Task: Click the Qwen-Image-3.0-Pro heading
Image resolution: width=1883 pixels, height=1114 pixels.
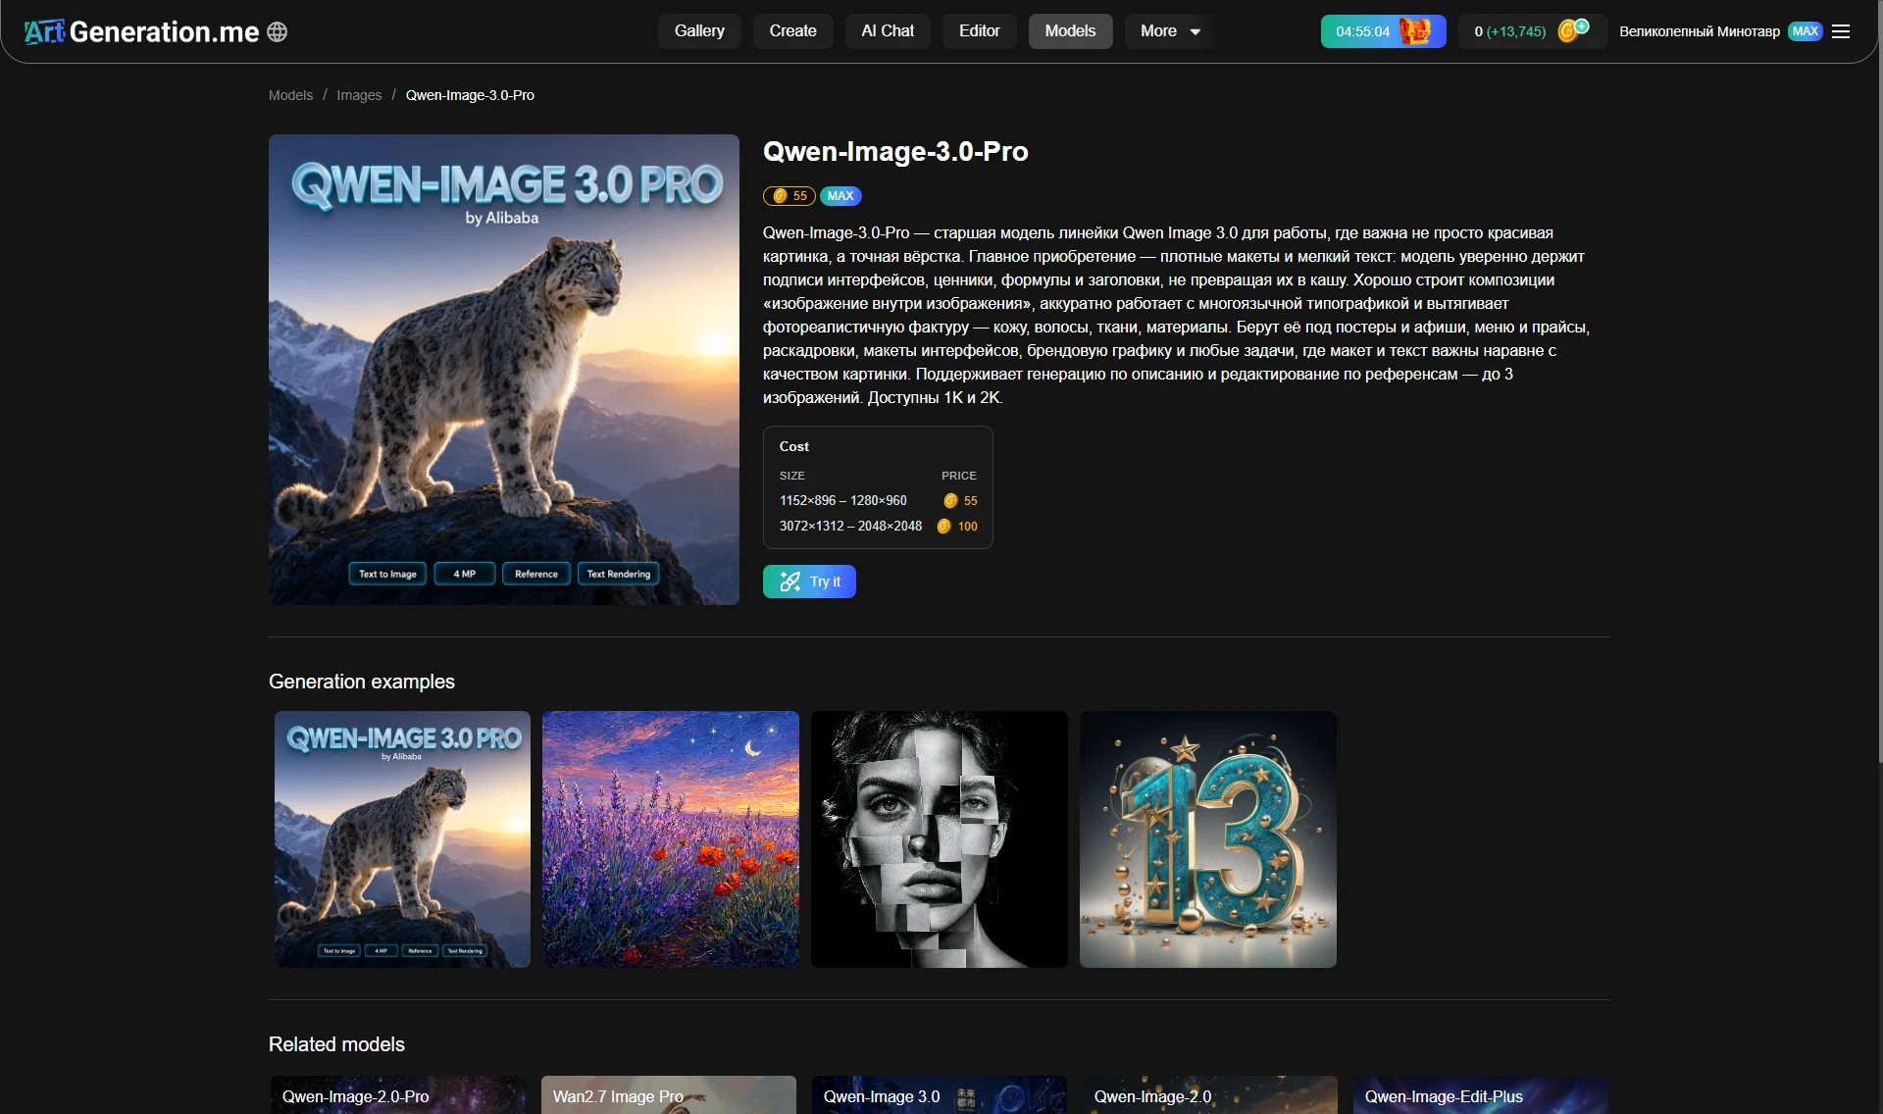Action: pos(895,151)
